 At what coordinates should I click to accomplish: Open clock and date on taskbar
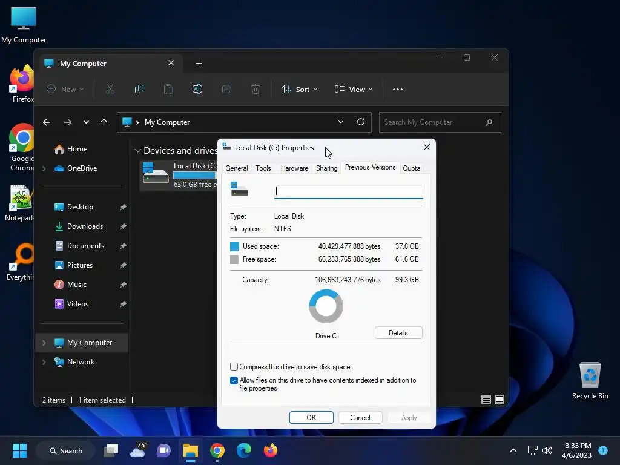point(576,450)
